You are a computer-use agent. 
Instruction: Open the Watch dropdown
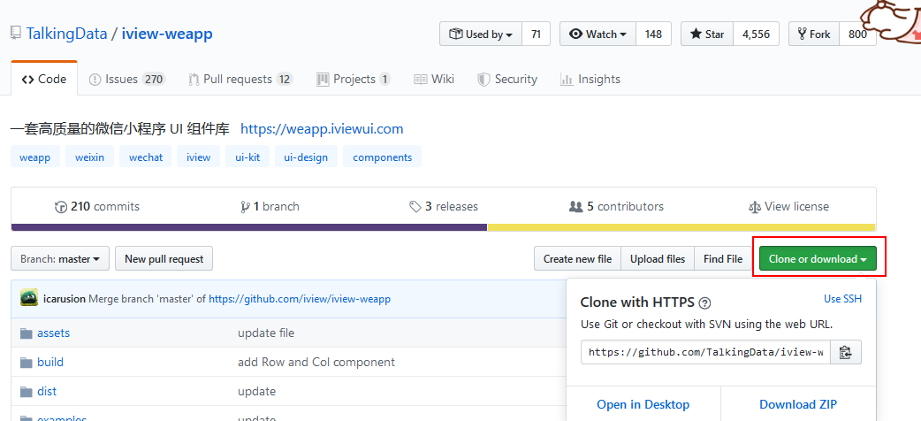point(598,34)
